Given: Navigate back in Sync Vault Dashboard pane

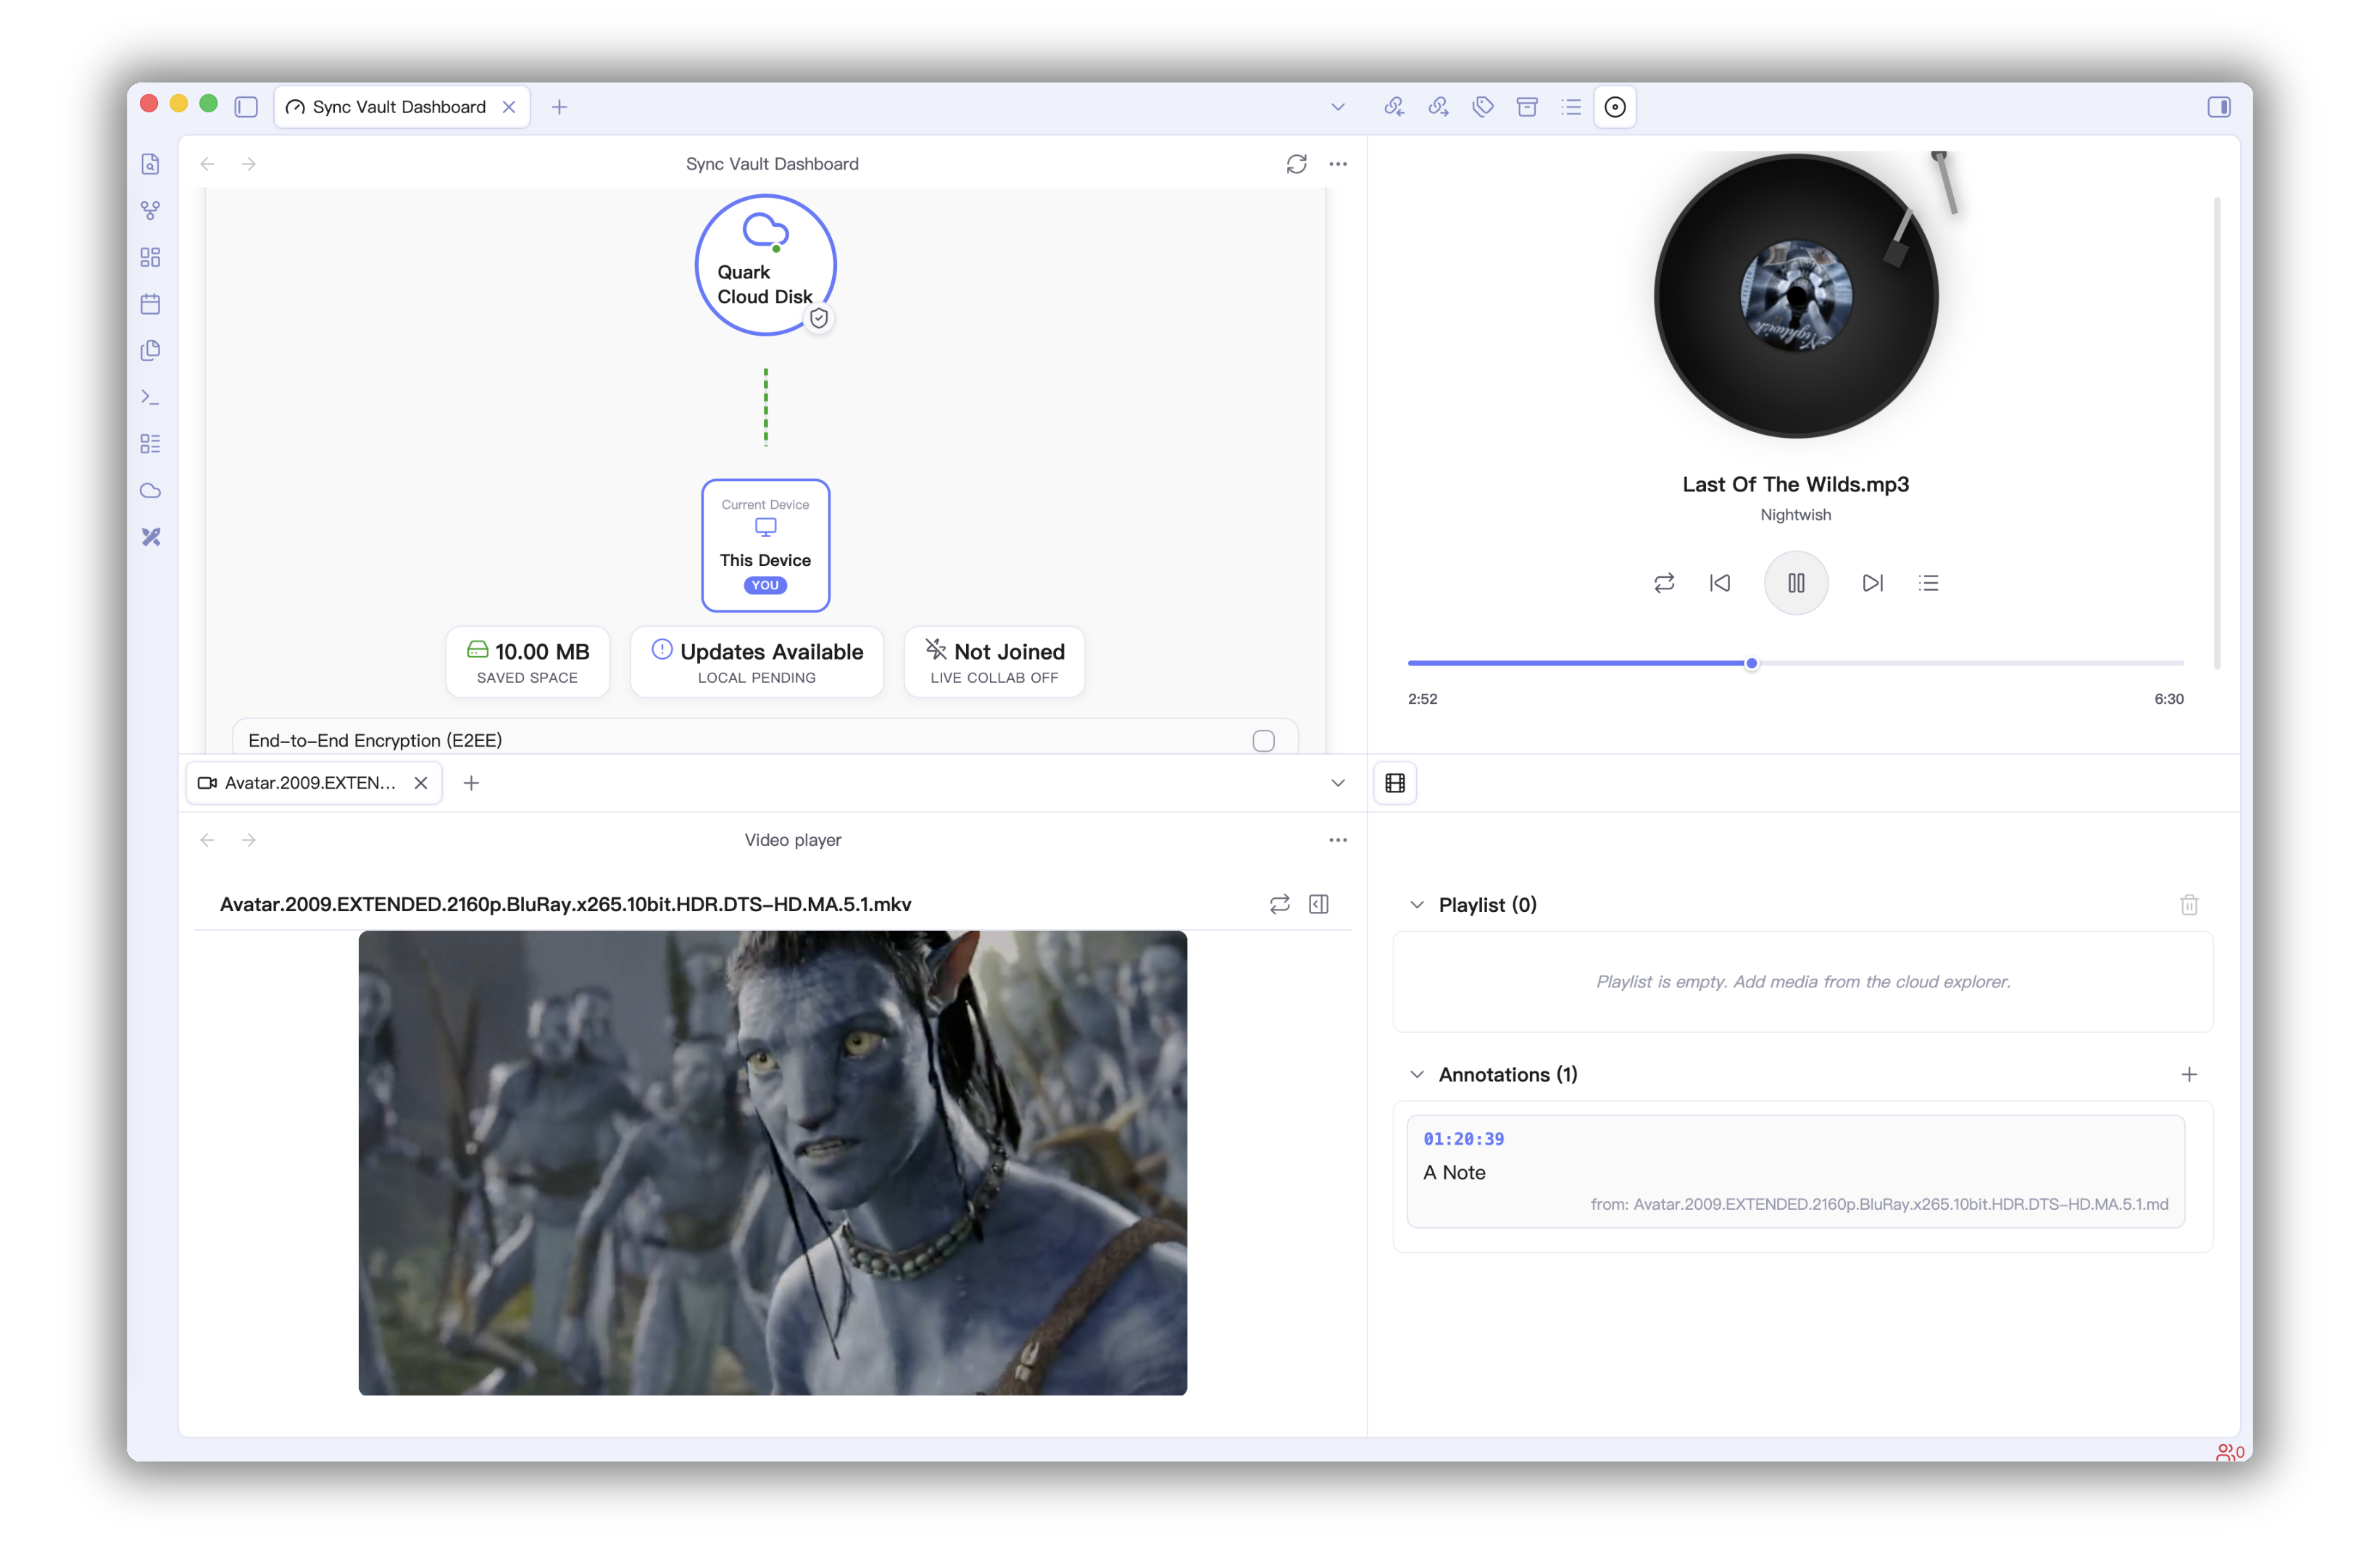Looking at the screenshot, I should coord(208,164).
